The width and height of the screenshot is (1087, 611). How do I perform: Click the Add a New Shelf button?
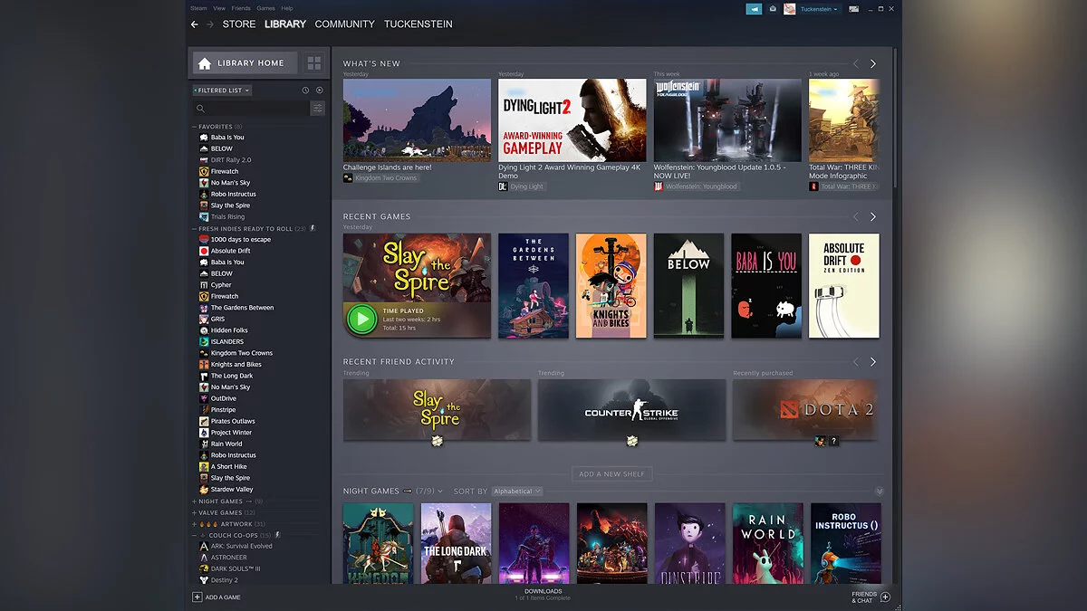[612, 474]
